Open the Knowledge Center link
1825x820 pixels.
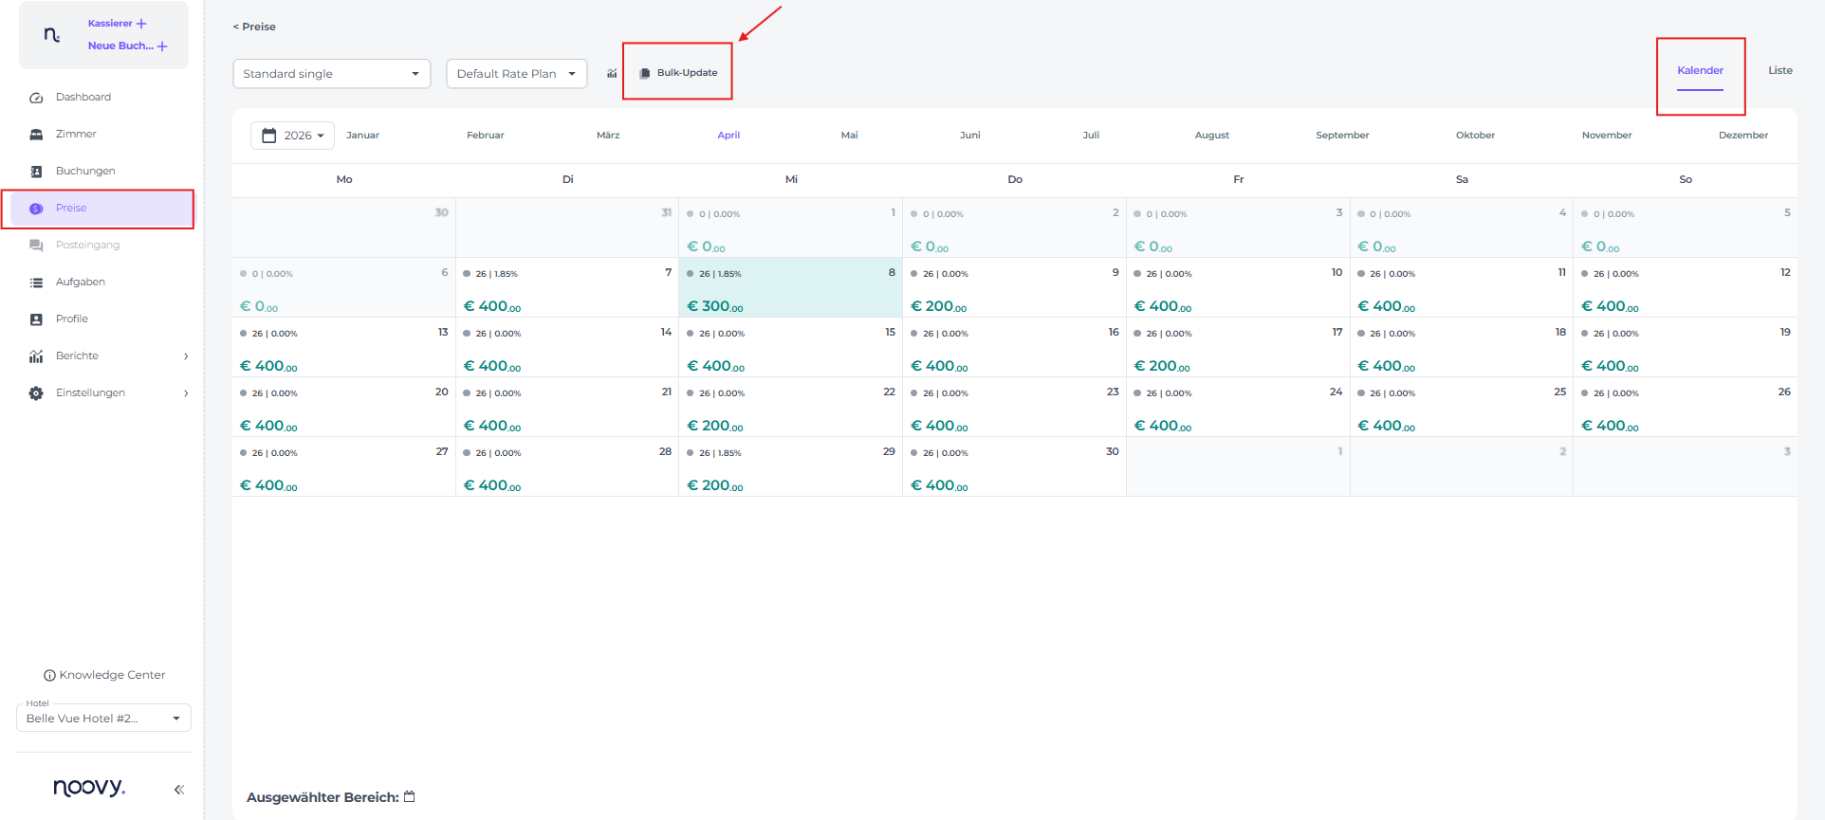click(104, 675)
